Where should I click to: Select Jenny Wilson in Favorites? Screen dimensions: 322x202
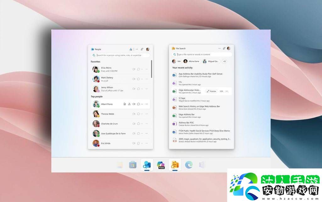[x=120, y=89]
